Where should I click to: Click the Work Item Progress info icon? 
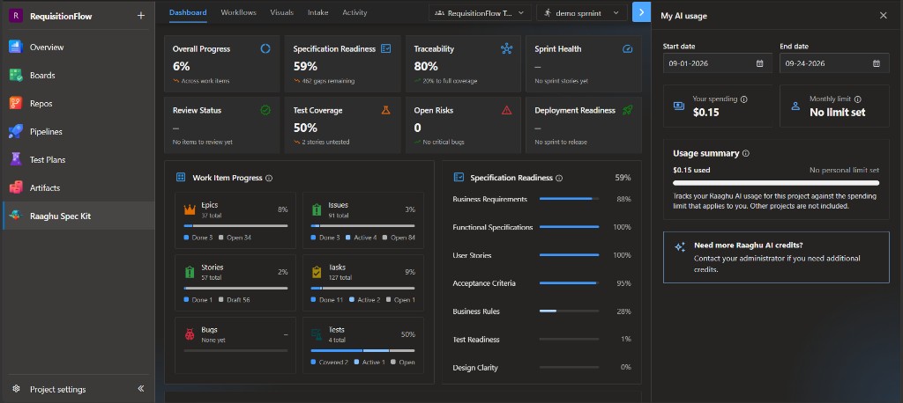click(269, 179)
